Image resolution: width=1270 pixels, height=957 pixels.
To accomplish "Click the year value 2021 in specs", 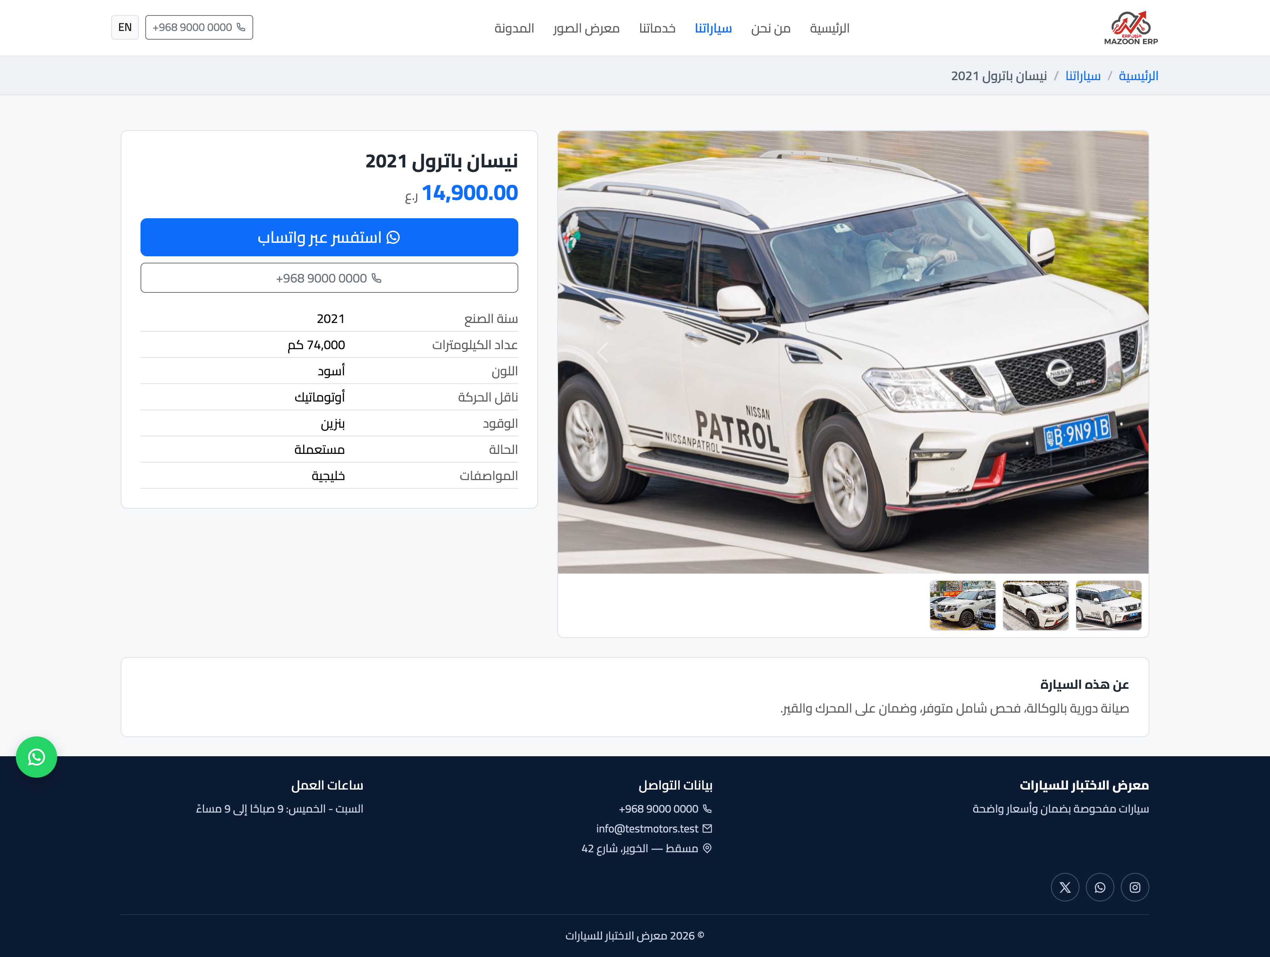I will (x=331, y=319).
